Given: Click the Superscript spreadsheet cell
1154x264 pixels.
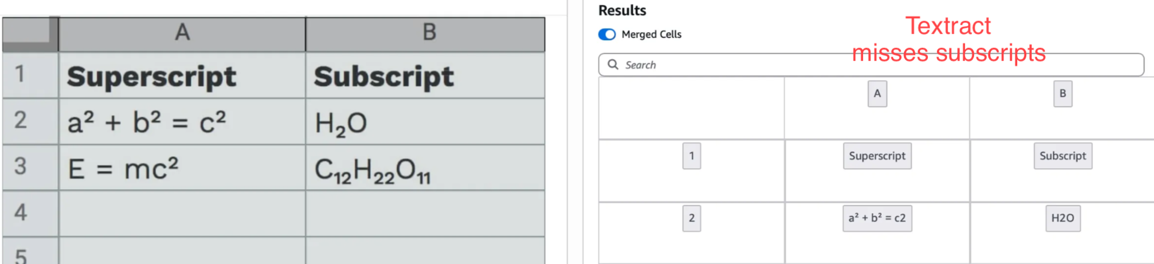Looking at the screenshot, I should click(182, 76).
